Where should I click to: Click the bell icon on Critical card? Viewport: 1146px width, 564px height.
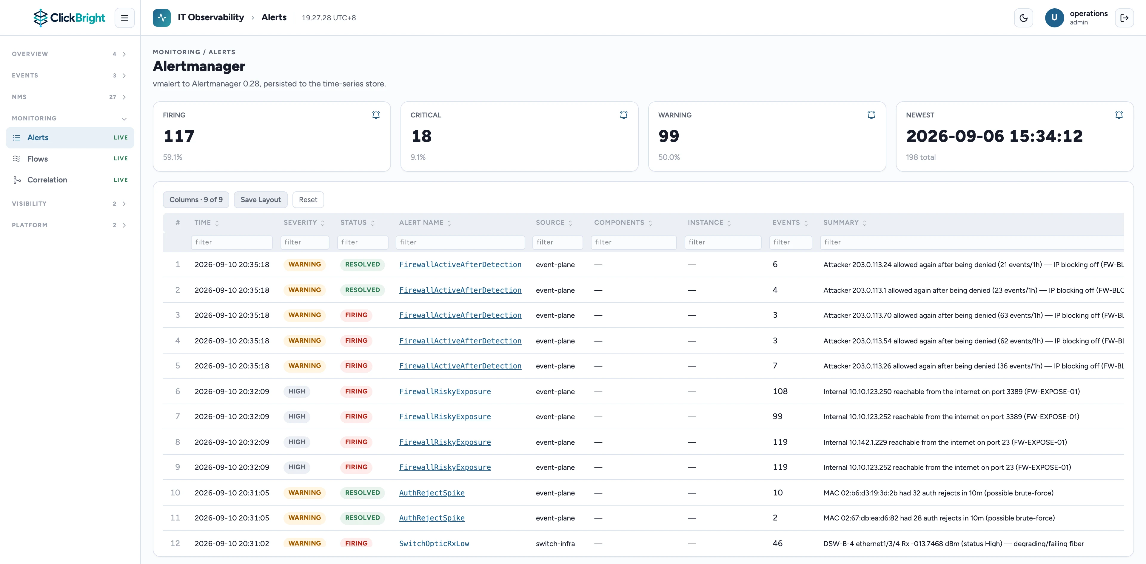(x=624, y=115)
